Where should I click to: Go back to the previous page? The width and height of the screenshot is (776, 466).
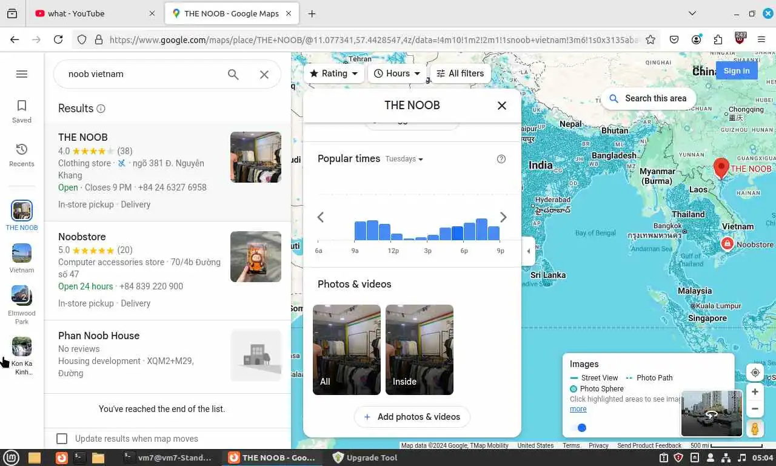pyautogui.click(x=15, y=39)
